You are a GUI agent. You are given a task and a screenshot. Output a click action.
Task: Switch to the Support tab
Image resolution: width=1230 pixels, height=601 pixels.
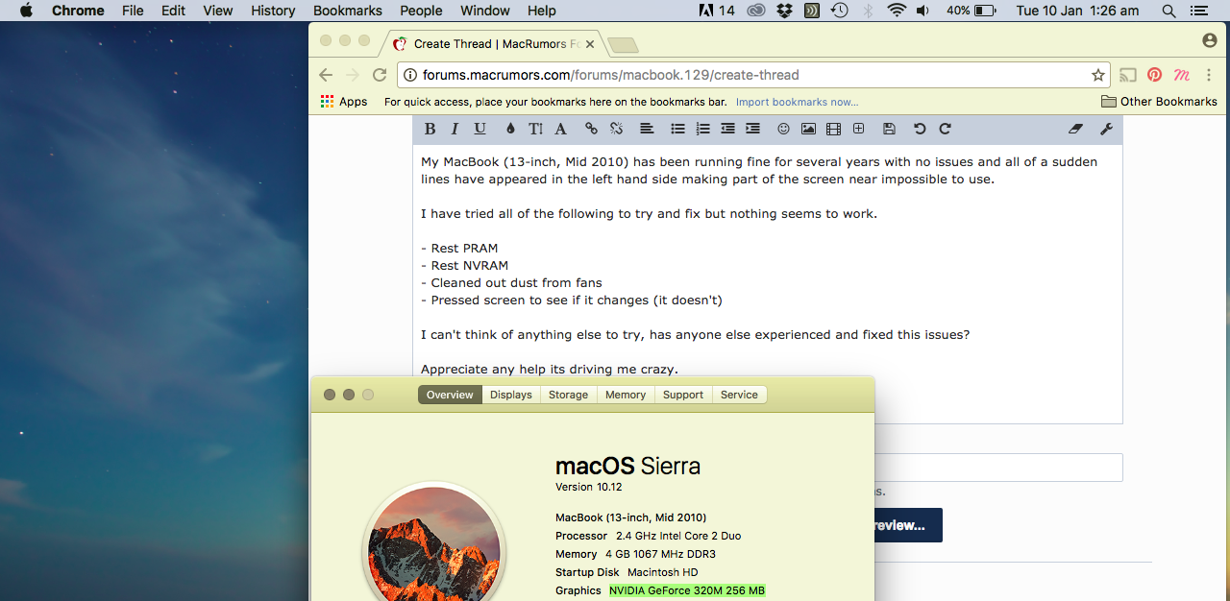point(683,395)
